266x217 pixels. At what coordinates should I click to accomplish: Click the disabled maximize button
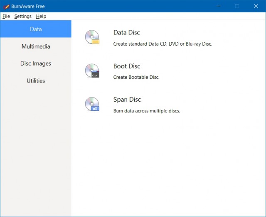[x=237, y=6]
